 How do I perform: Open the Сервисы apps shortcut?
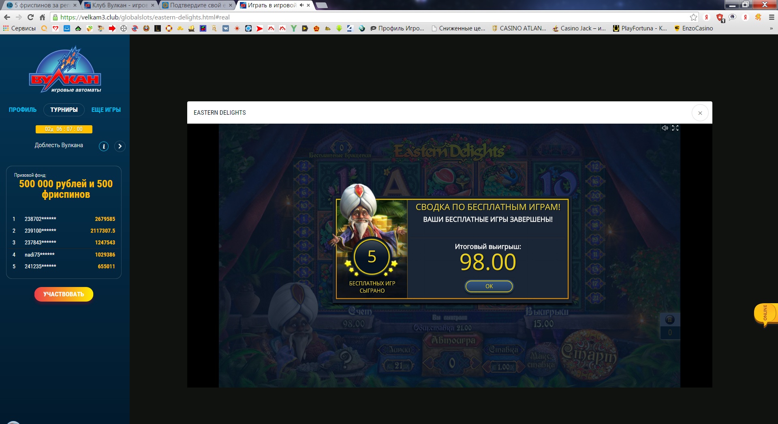pyautogui.click(x=19, y=28)
